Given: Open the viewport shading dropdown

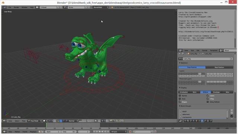Looking at the screenshot, I should tap(45, 121).
